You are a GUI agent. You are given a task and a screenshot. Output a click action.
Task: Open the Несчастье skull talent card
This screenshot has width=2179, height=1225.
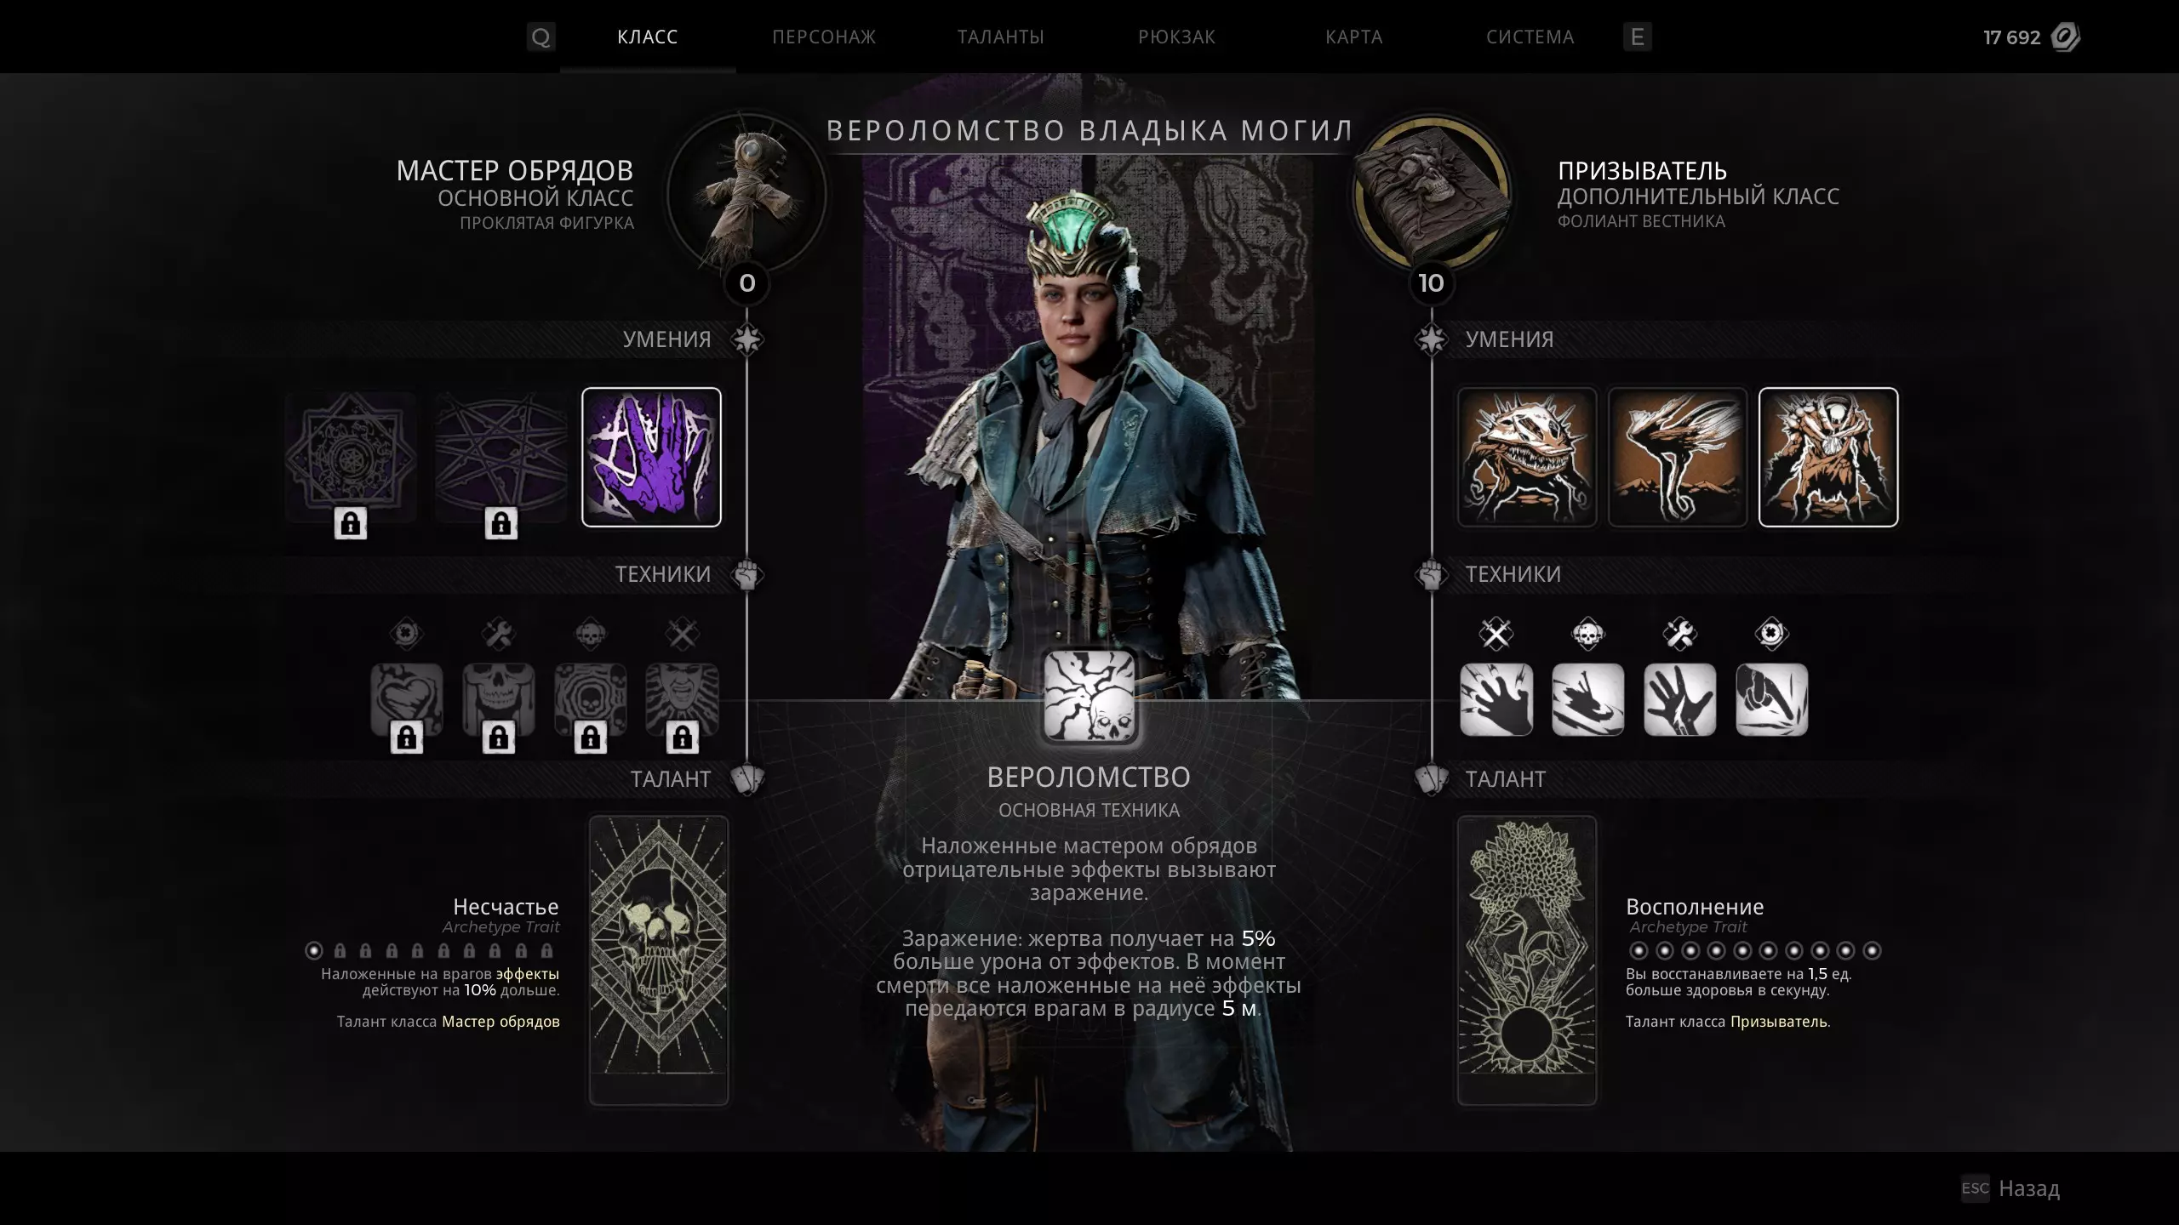[659, 960]
